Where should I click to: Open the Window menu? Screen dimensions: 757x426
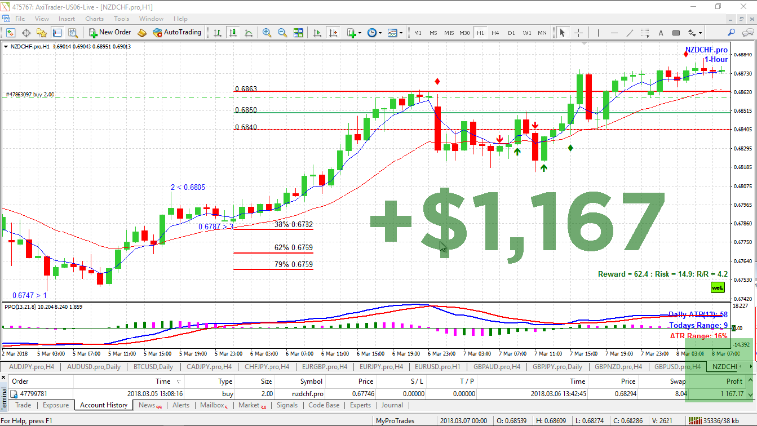click(151, 19)
